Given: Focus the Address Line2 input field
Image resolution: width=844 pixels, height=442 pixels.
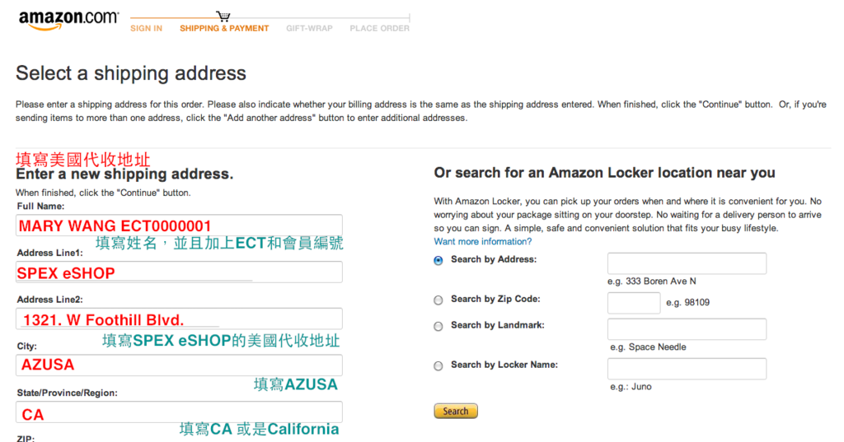Looking at the screenshot, I should point(179,319).
